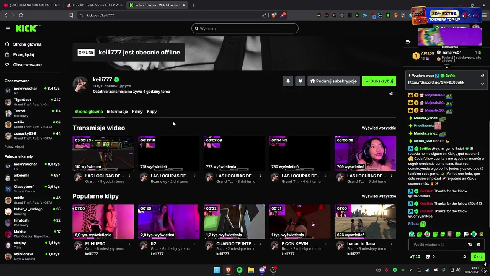Click the Wyszukaj search field
The image size is (490, 276).
point(245,28)
